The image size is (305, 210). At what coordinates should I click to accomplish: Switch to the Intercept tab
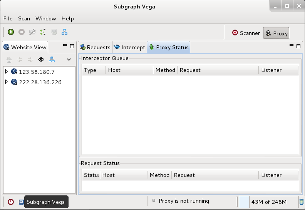[129, 47]
